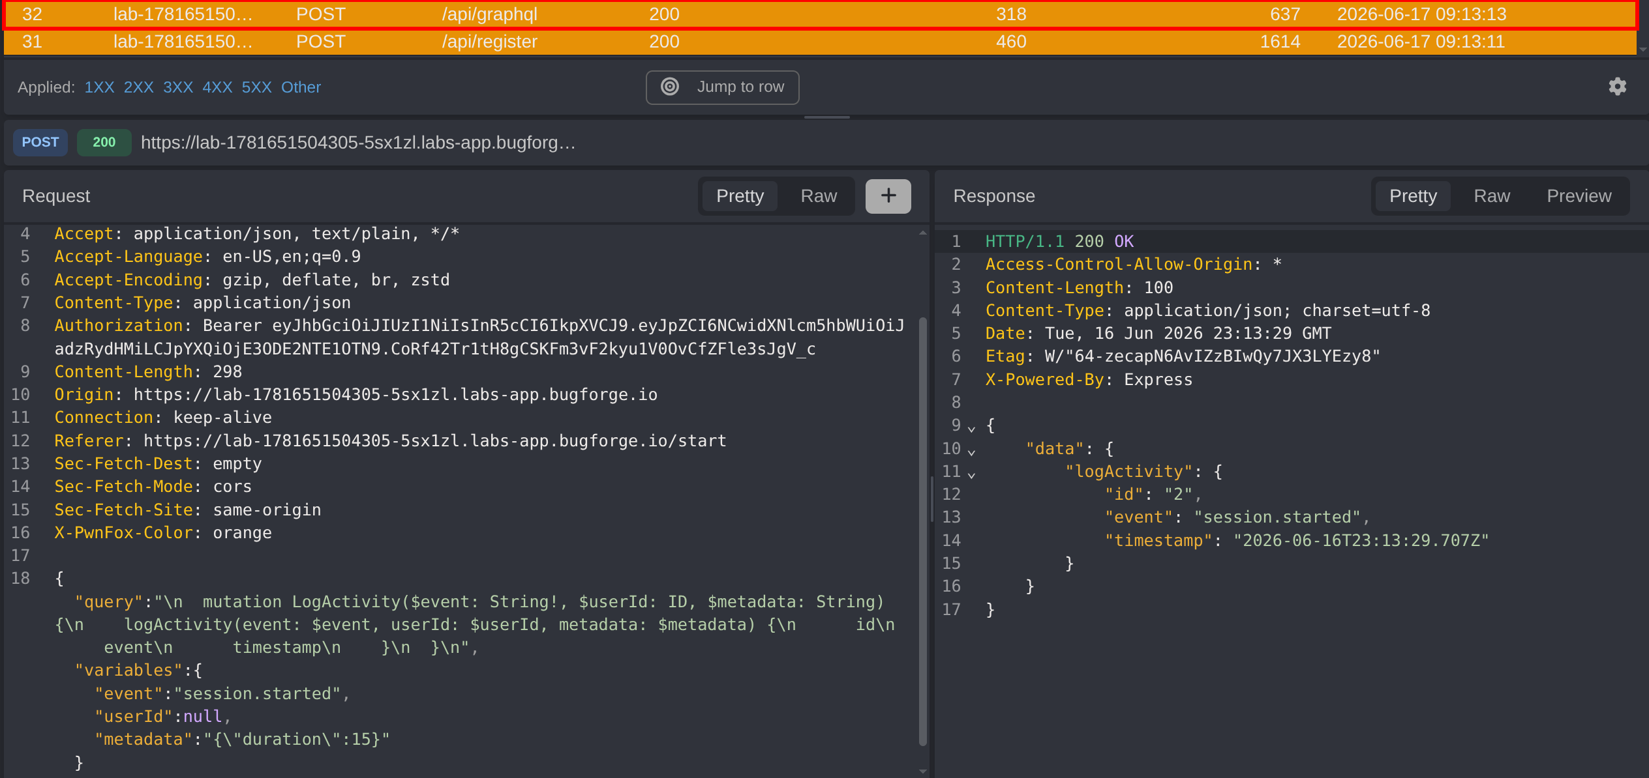Click the Access-Control-Allow-Origin header

tap(1134, 265)
